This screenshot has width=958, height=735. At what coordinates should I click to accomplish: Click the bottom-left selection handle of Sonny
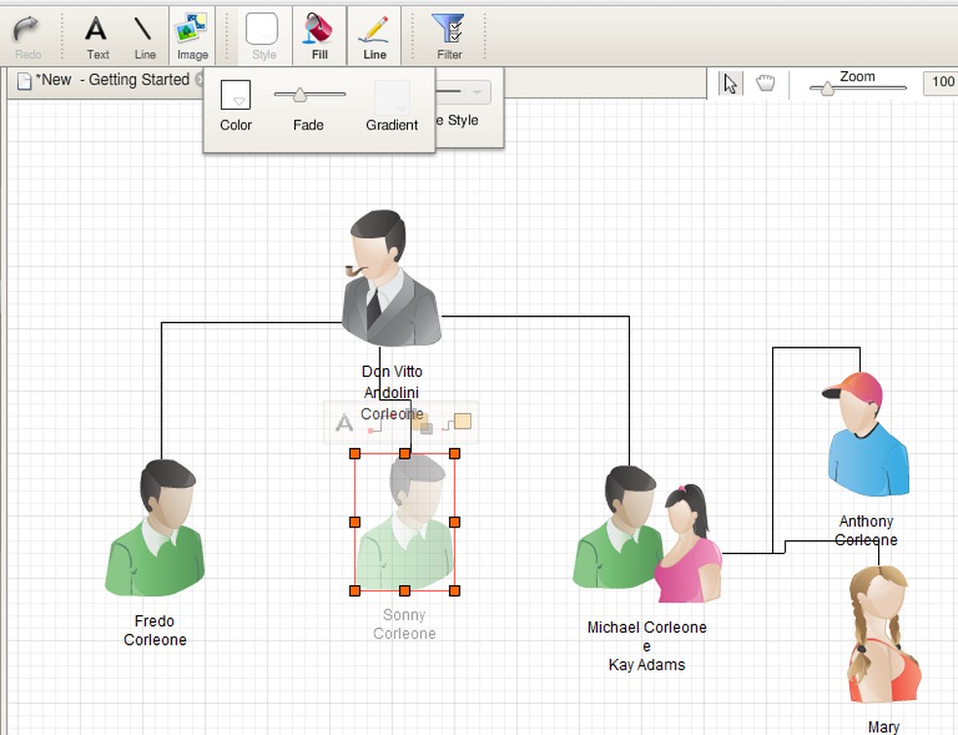(x=355, y=591)
